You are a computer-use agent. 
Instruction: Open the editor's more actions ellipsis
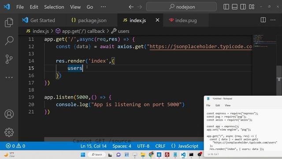coord(273,20)
